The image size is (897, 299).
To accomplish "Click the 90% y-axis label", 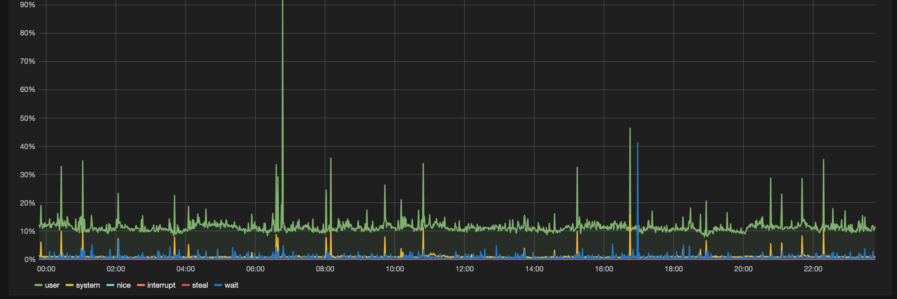I will pos(28,5).
